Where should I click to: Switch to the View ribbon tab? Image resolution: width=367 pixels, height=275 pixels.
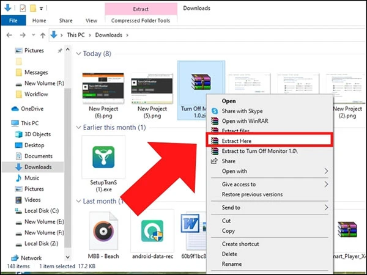[x=91, y=21]
